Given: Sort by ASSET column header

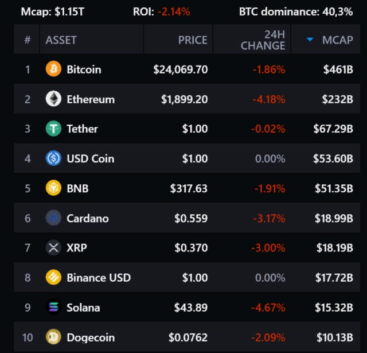Looking at the screenshot, I should tap(61, 40).
